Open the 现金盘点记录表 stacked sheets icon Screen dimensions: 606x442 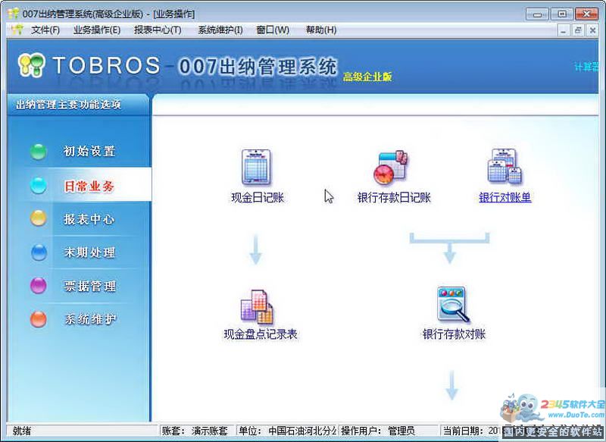(257, 306)
